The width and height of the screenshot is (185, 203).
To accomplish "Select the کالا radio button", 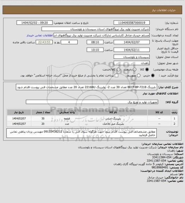I will click(147, 69).
